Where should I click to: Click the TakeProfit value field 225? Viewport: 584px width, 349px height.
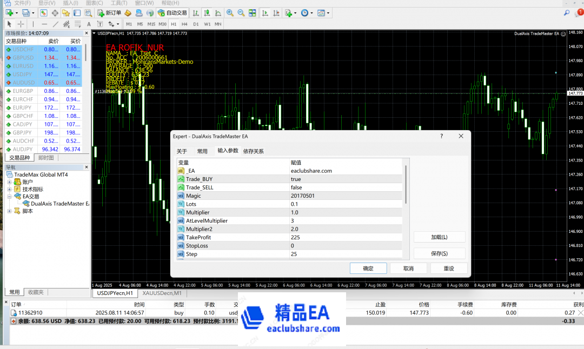tap(346, 237)
